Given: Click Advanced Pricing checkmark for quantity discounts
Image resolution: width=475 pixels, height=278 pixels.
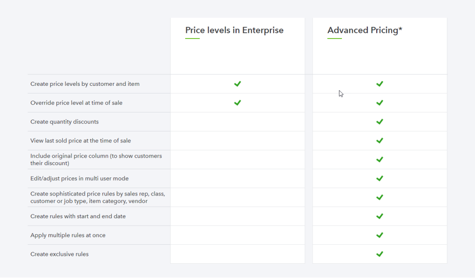Looking at the screenshot, I should 380,121.
